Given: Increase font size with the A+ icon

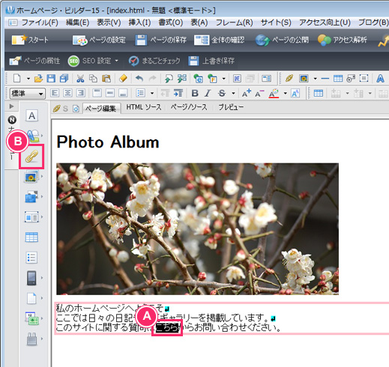Looking at the screenshot, I should (247, 94).
